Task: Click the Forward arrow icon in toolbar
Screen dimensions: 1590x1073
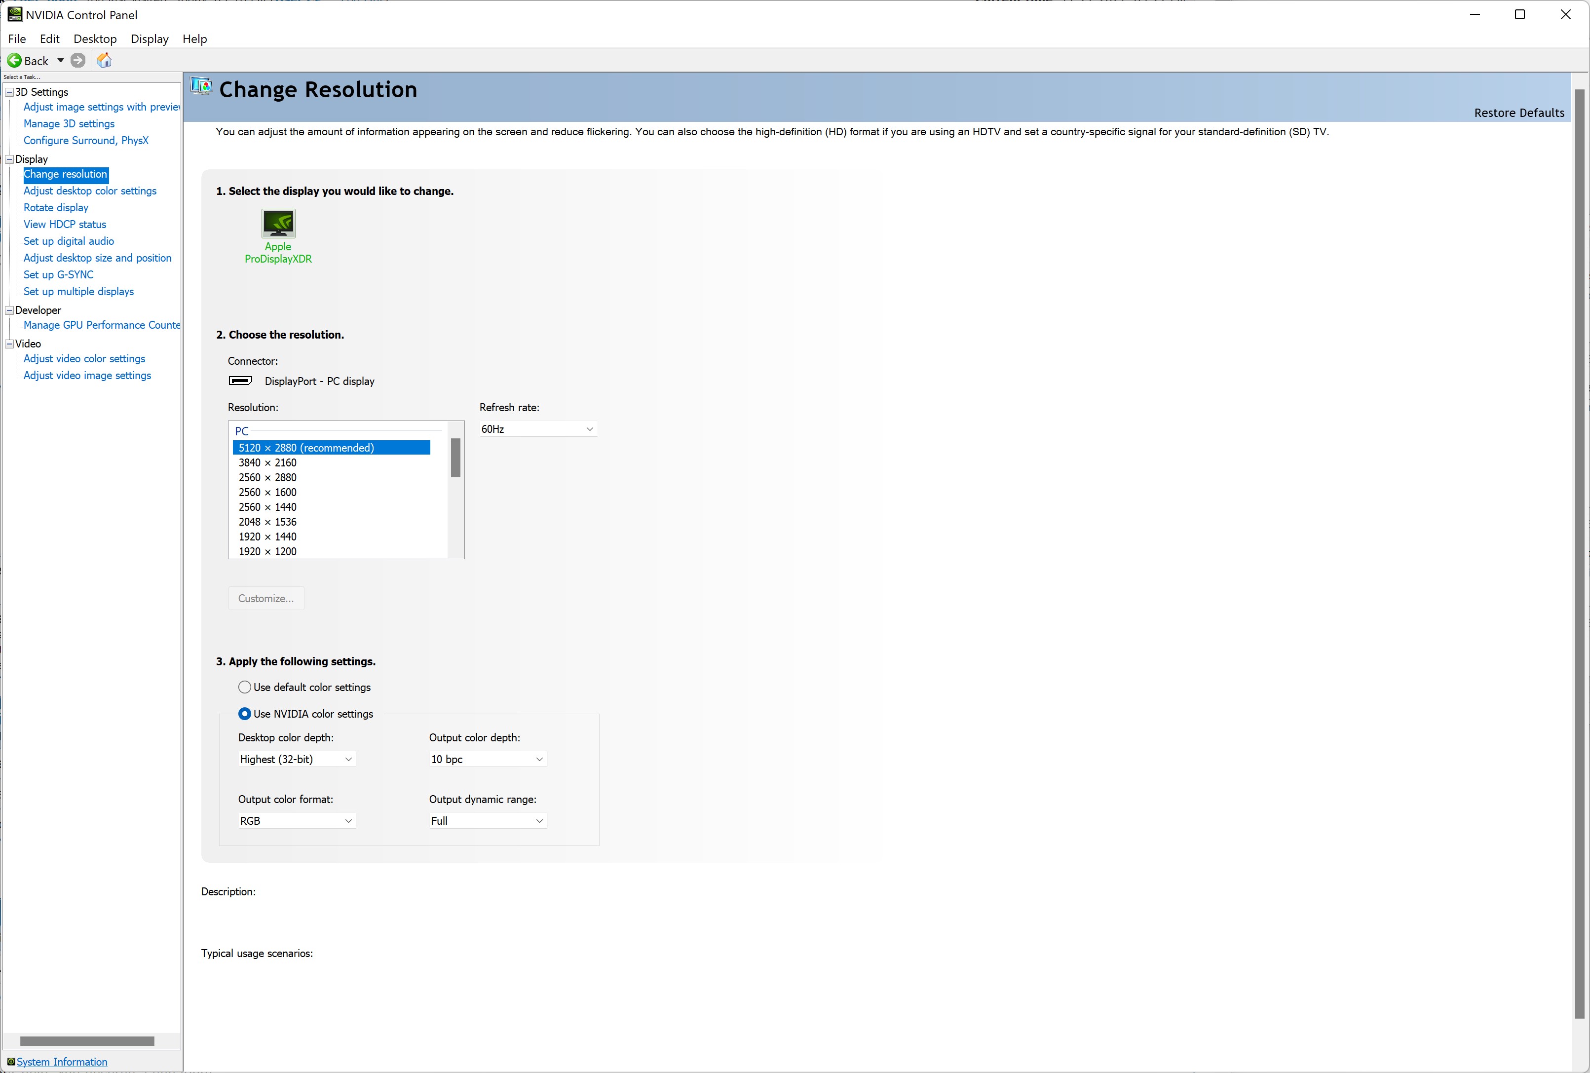Action: click(x=78, y=60)
